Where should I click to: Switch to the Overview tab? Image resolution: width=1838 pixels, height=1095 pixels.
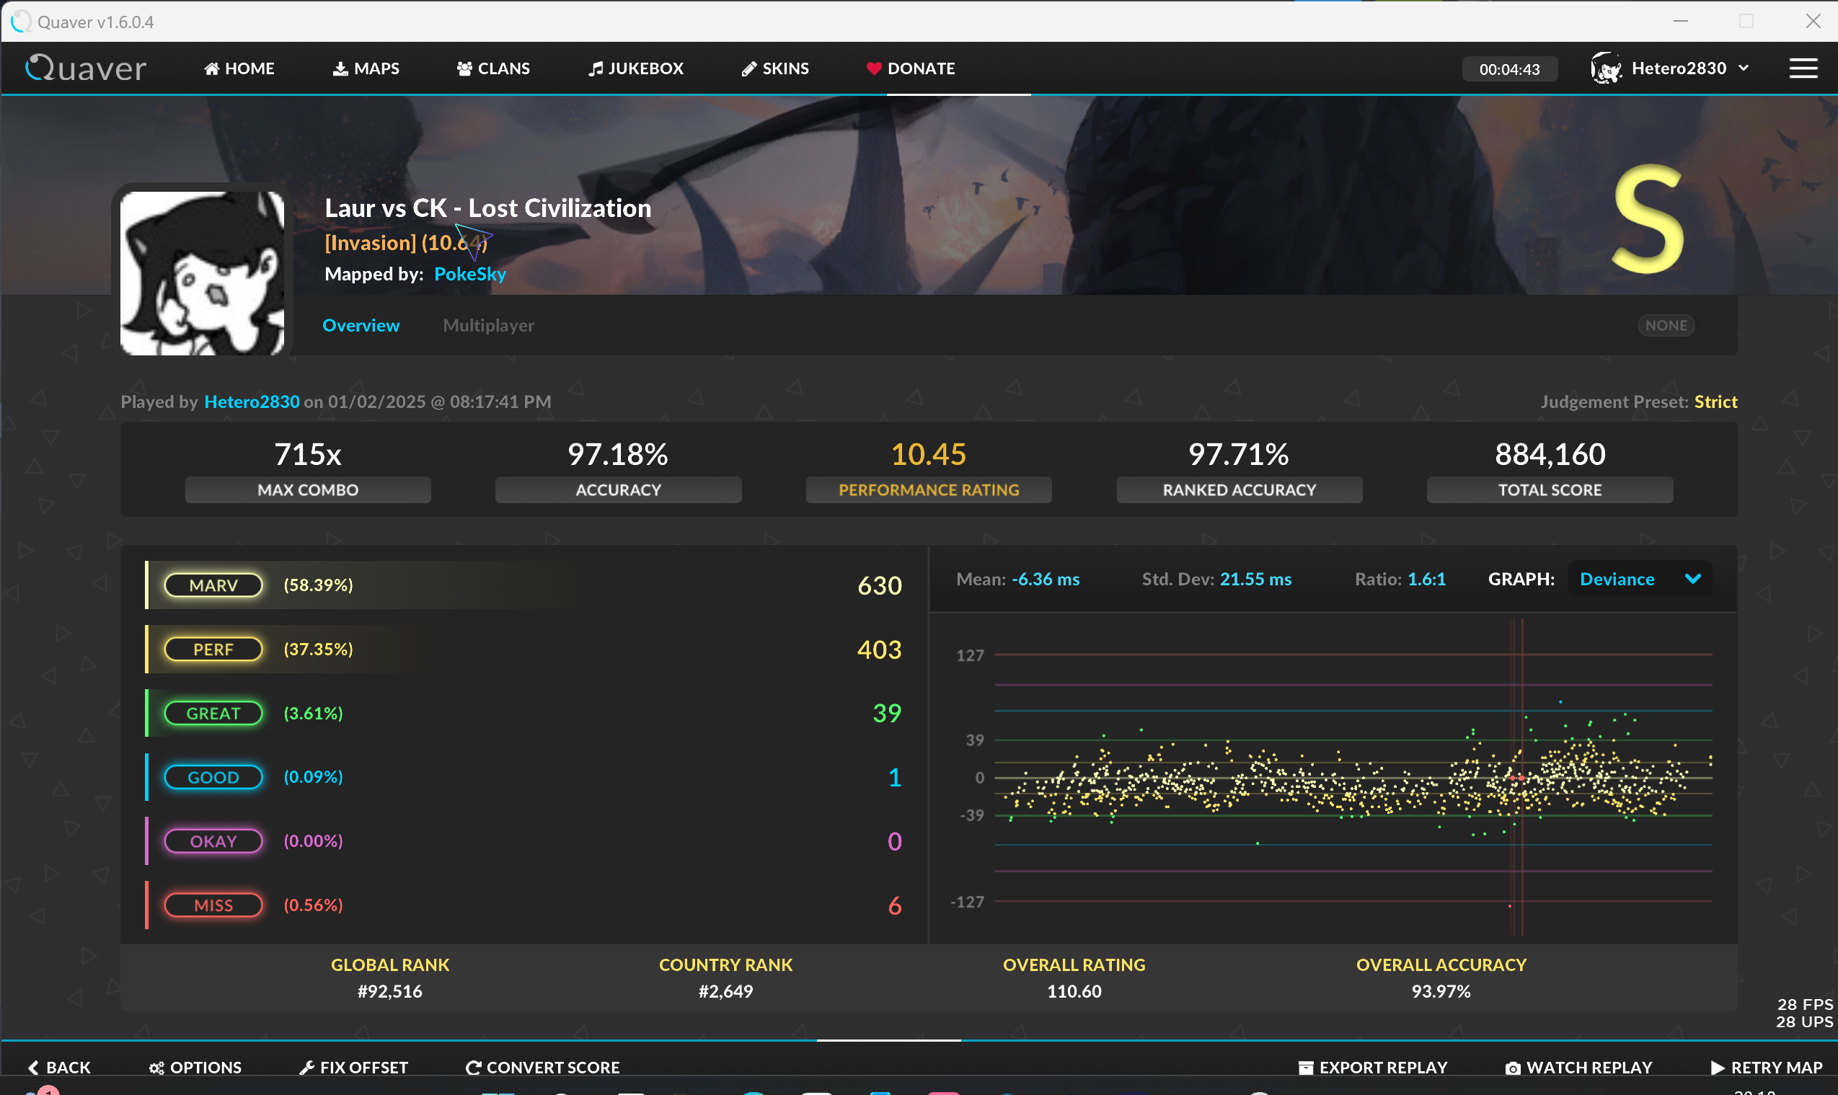pyautogui.click(x=361, y=325)
